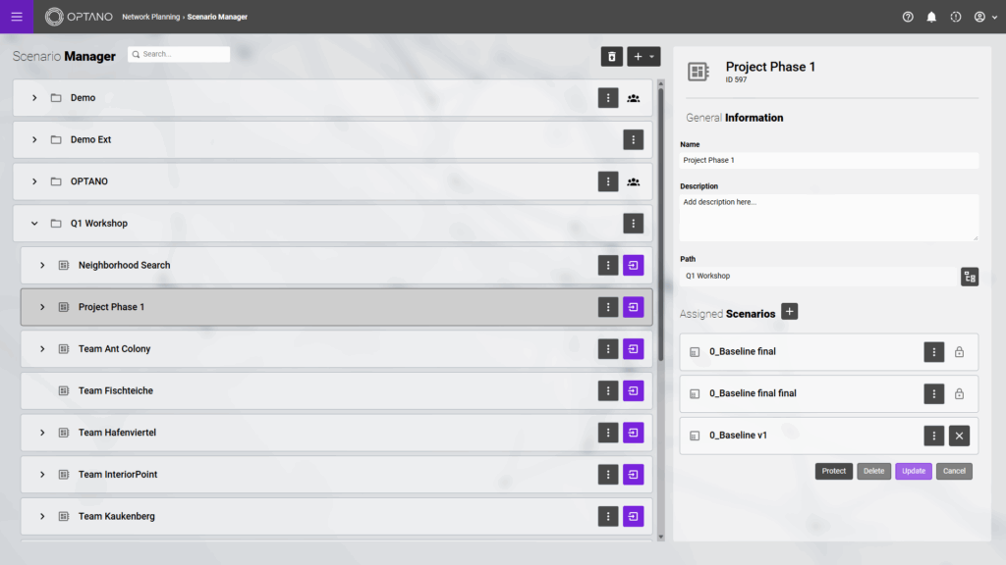Click the Cancel button
This screenshot has width=1006, height=565.
[x=953, y=471]
